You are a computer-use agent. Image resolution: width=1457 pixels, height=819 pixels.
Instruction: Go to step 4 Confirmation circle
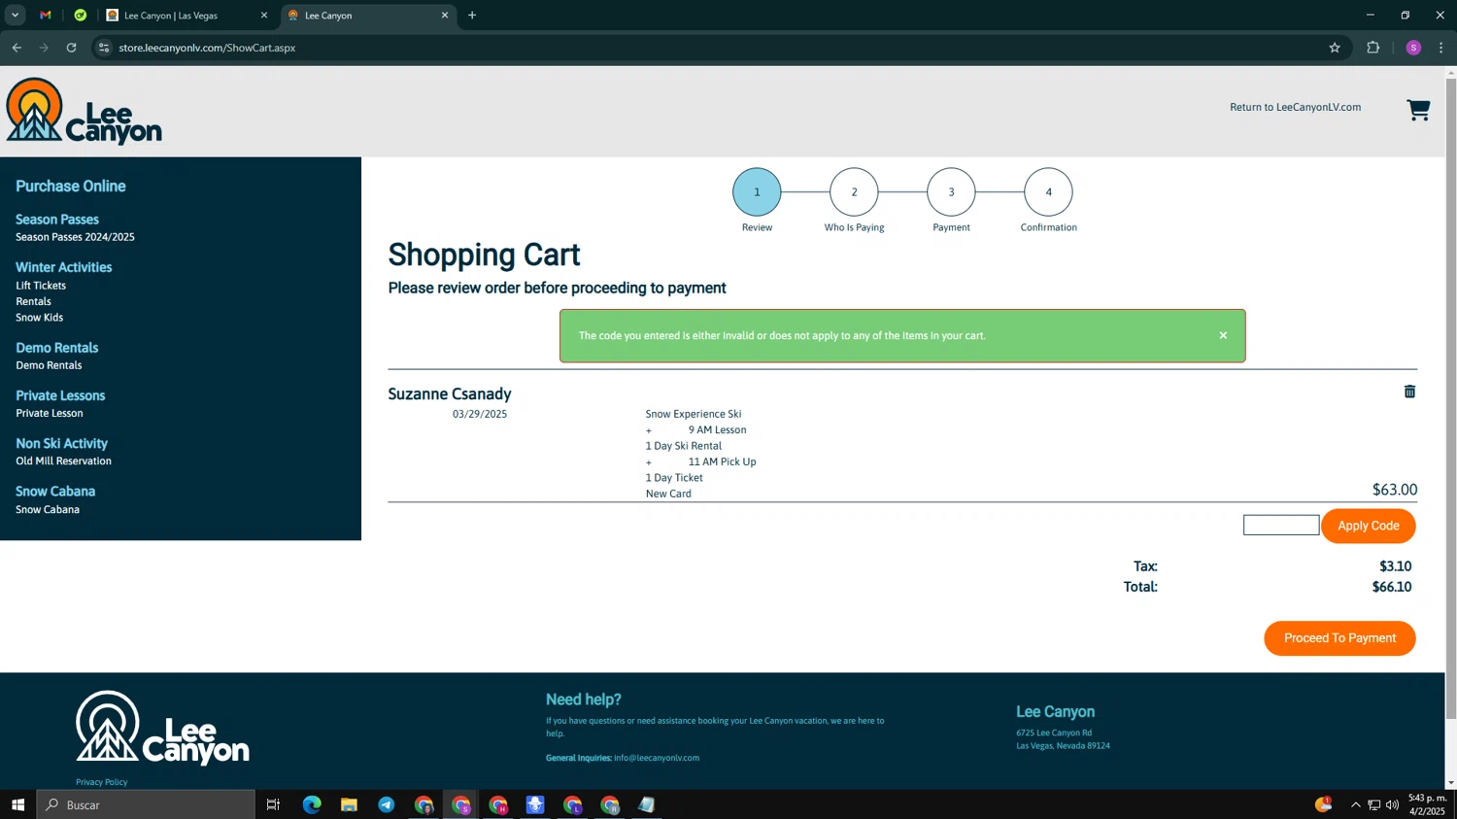(x=1048, y=191)
